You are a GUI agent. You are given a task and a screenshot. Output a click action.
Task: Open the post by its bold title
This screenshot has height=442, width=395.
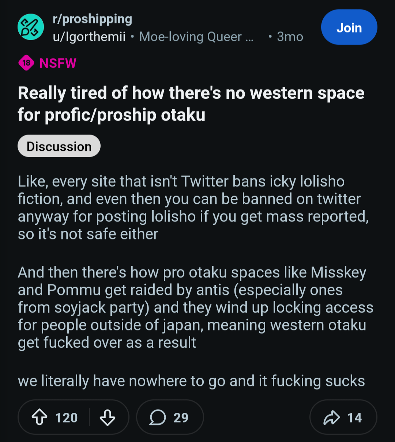pyautogui.click(x=191, y=103)
